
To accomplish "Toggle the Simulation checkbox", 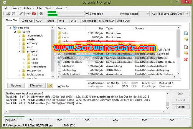I will (x=87, y=14).
